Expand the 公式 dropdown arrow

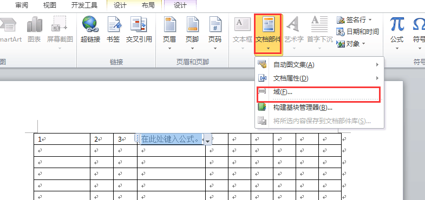pos(397,49)
